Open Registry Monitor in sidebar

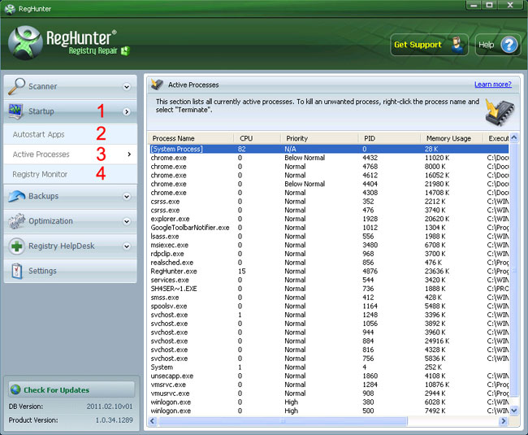(40, 174)
